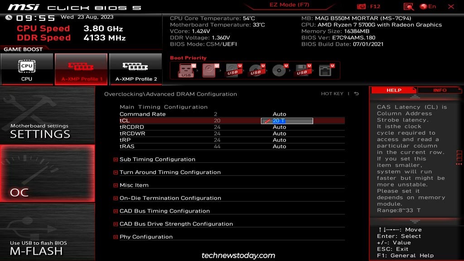Select the plain CD/DVD disc boot icon
This screenshot has height=261, width=464.
(279, 71)
